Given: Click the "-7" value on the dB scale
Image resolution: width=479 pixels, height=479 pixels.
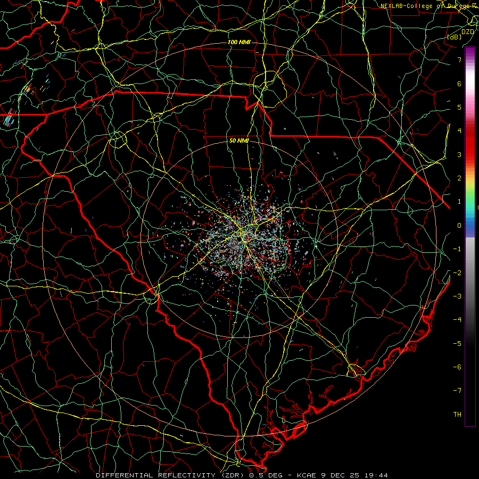Looking at the screenshot, I should [457, 391].
